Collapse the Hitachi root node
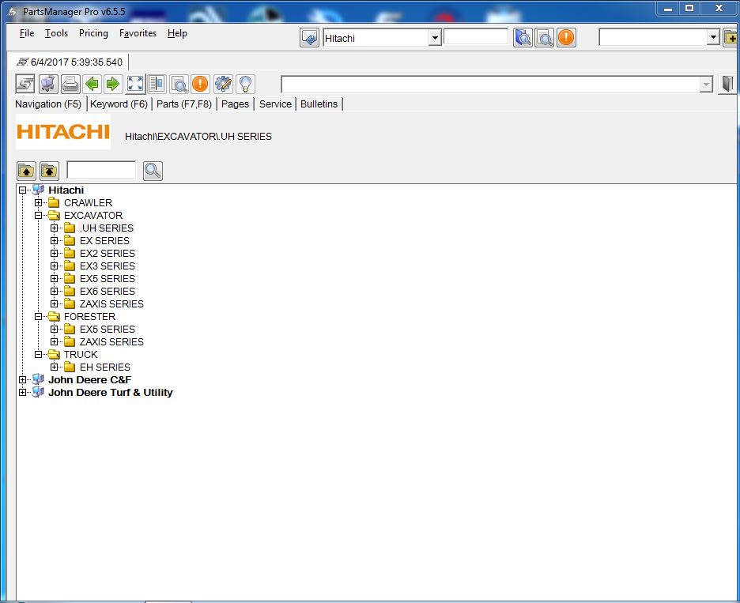Screen dimensions: 740x603 (23, 190)
